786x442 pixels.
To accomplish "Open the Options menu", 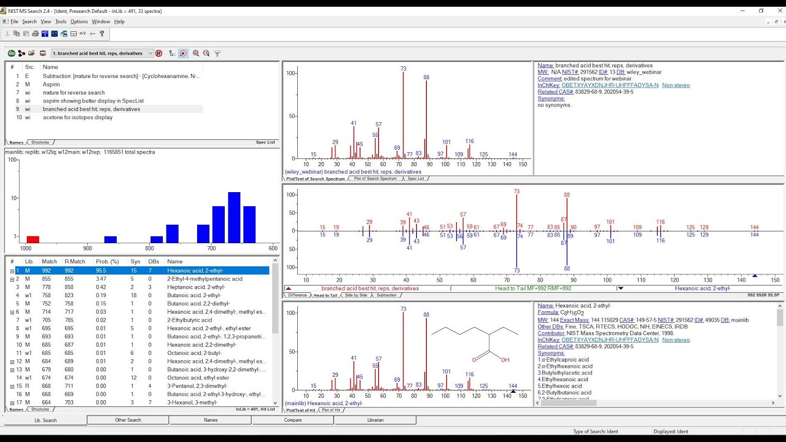I will (79, 21).
